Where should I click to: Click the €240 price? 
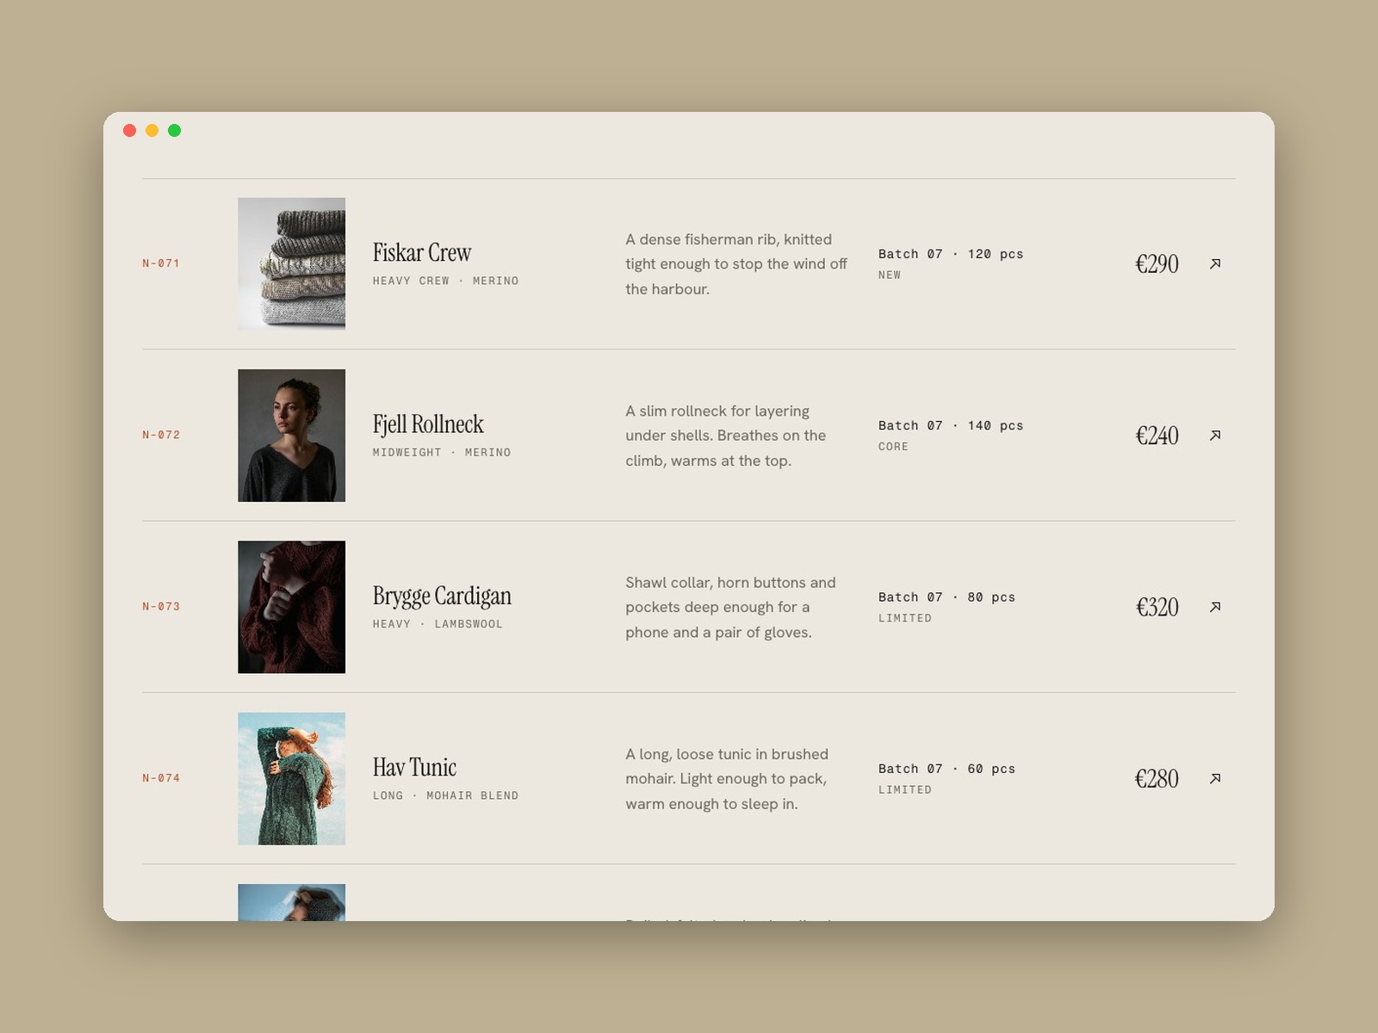[x=1157, y=436]
